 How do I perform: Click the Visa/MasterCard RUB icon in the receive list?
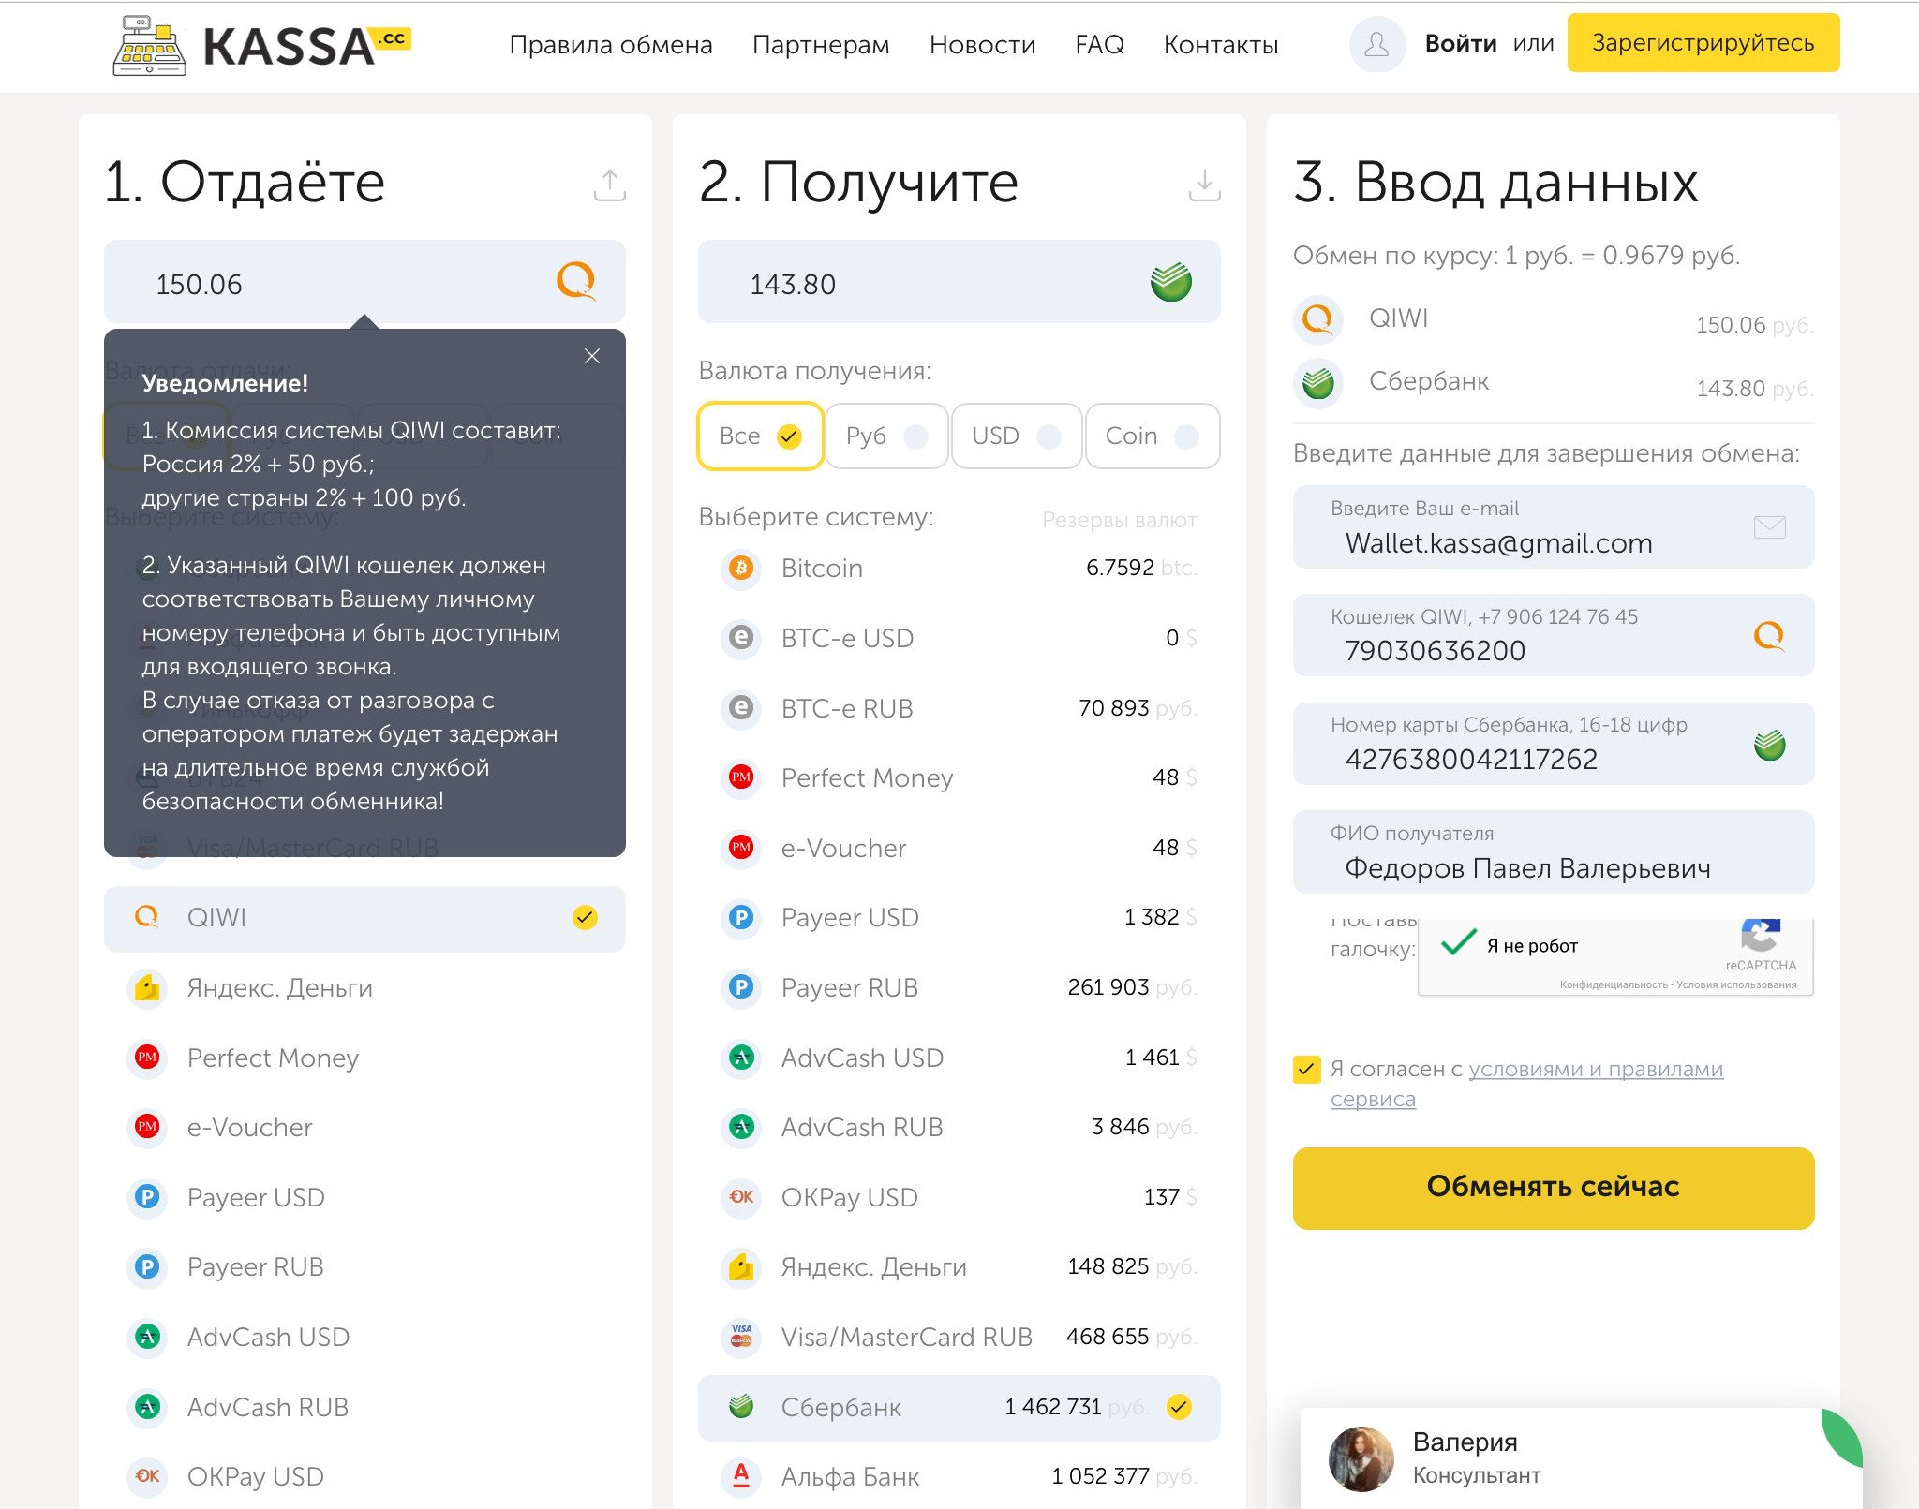741,1337
